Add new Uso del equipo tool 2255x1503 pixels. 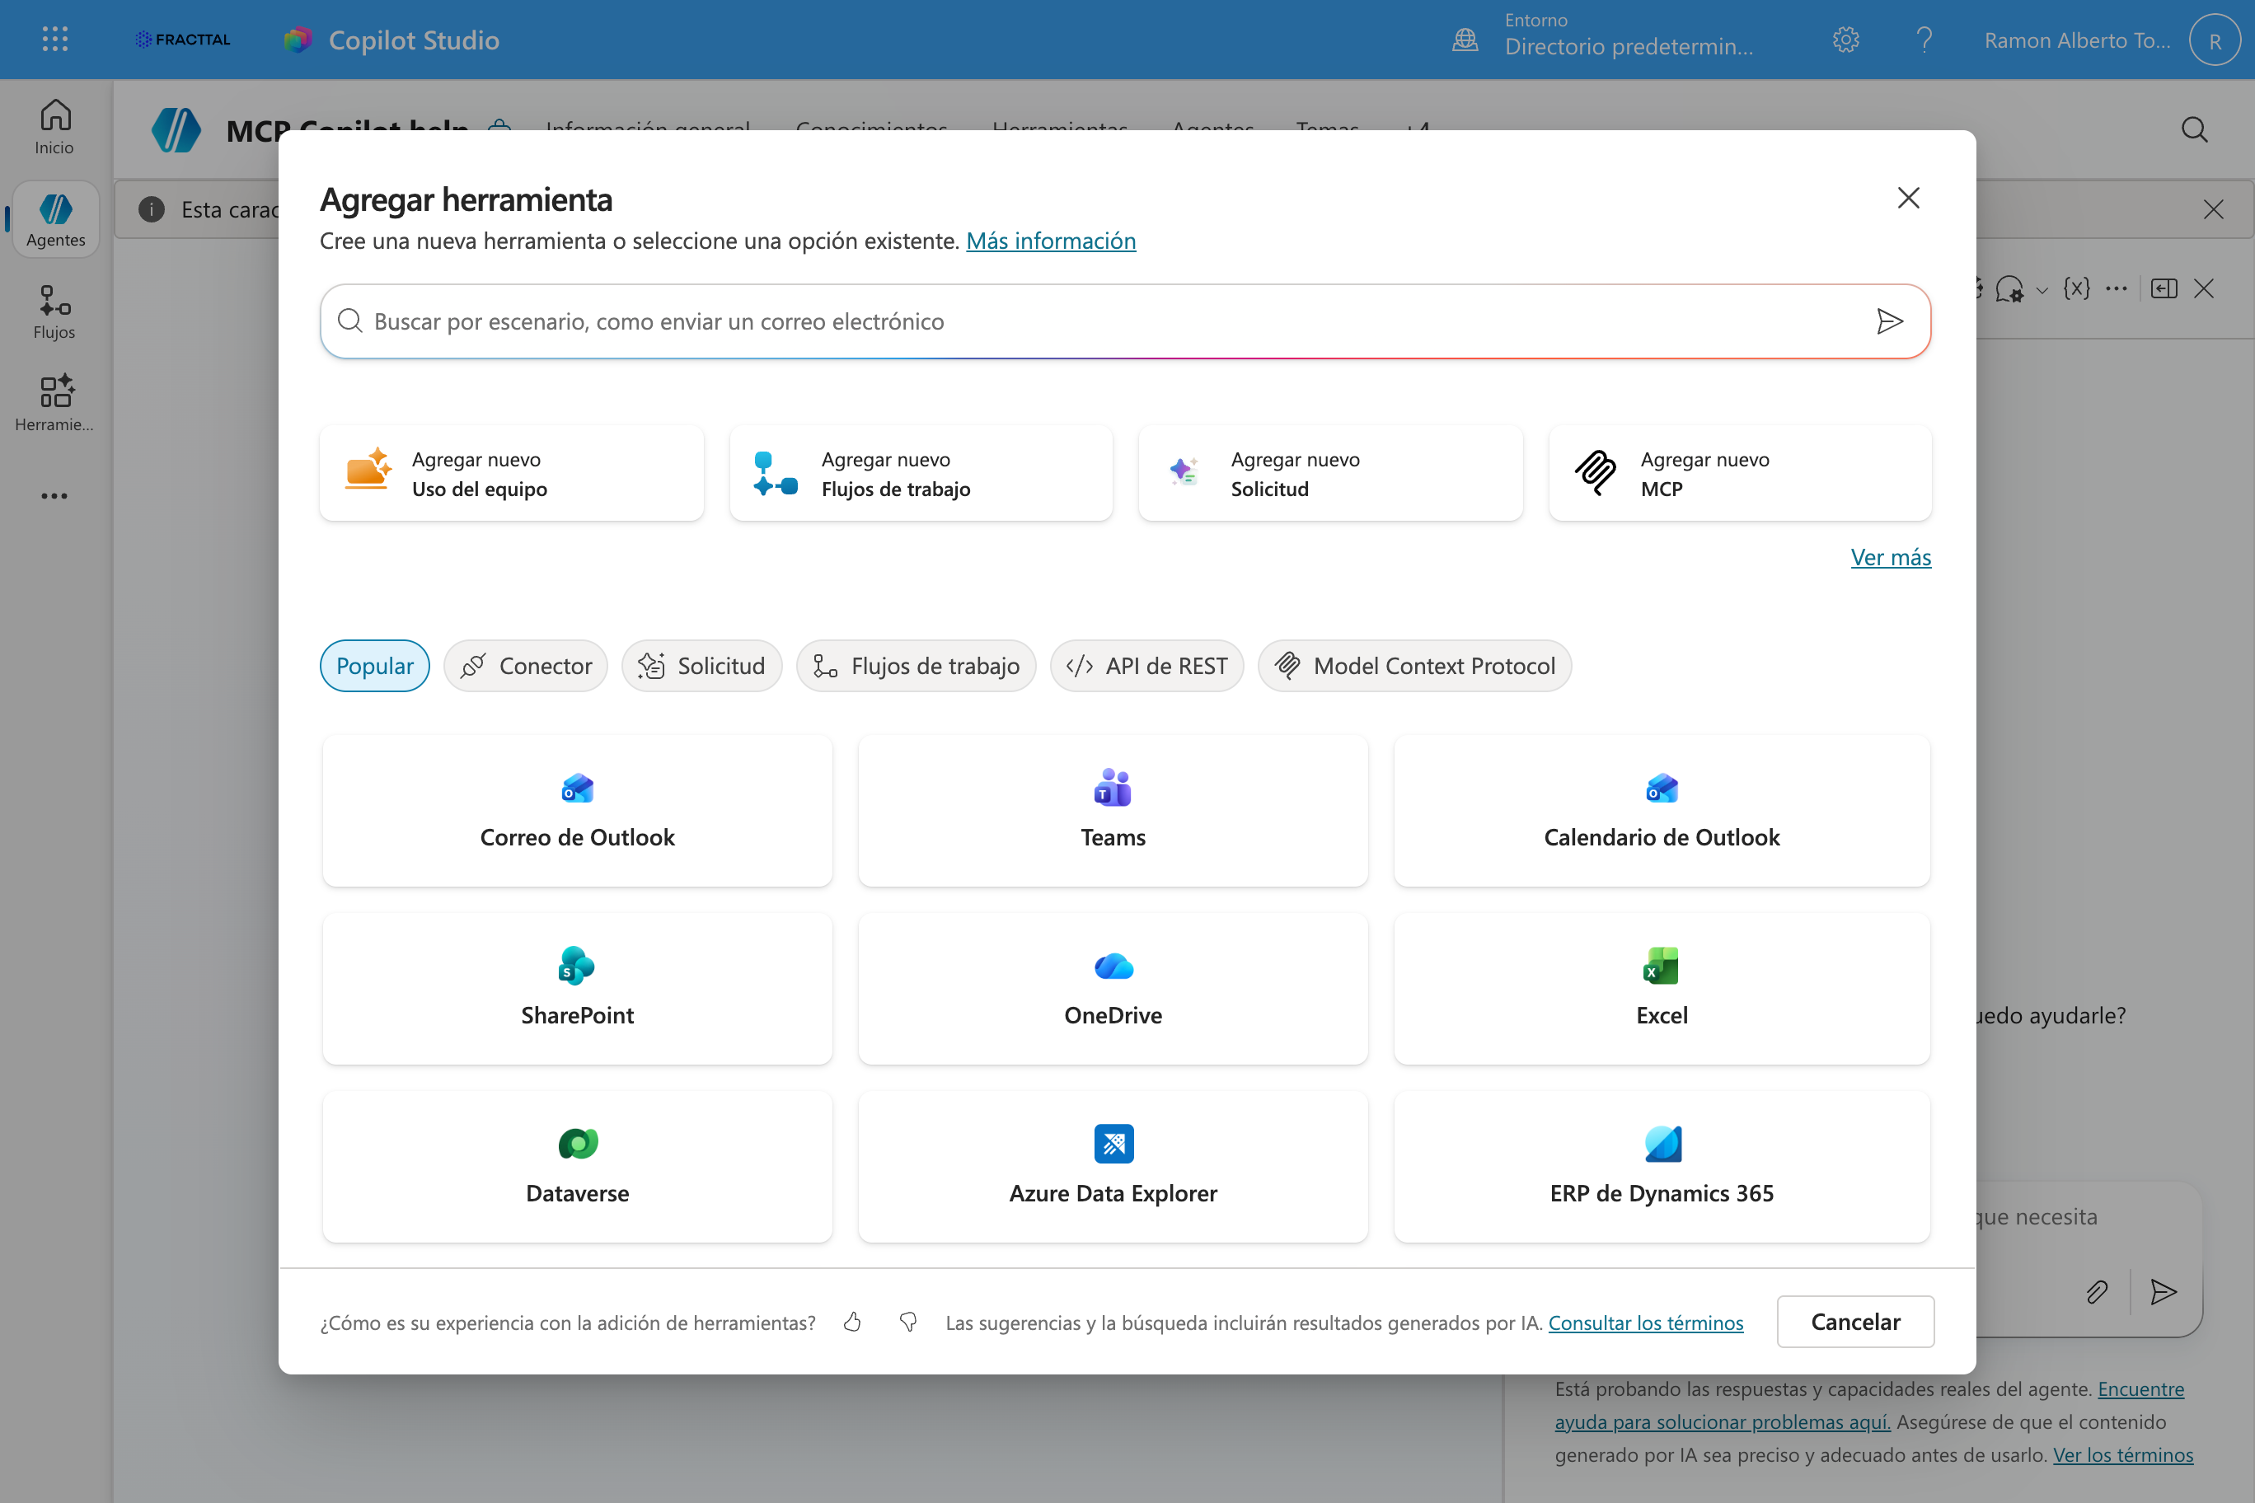(511, 474)
